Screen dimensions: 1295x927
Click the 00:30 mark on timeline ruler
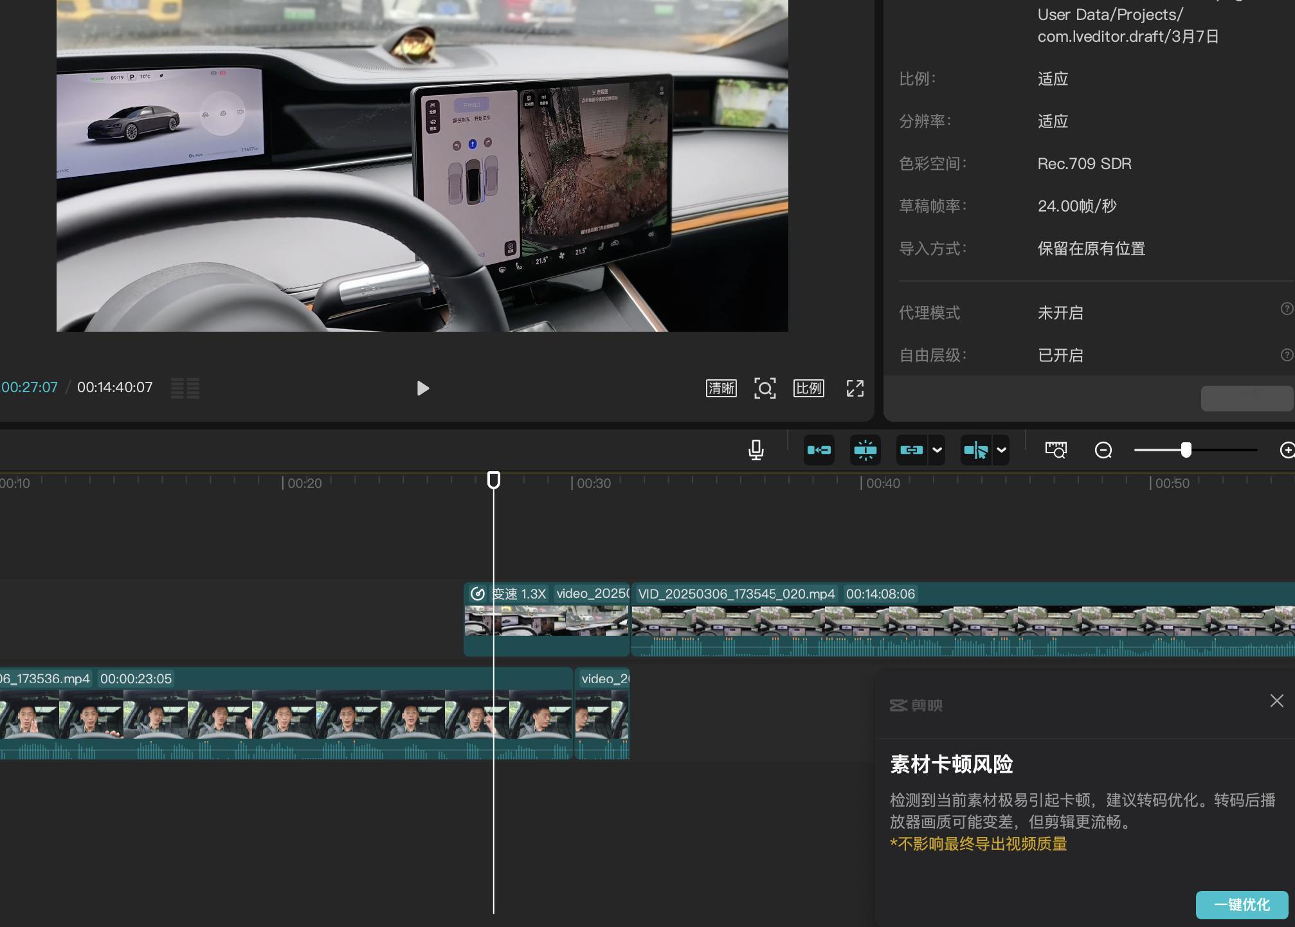point(593,483)
